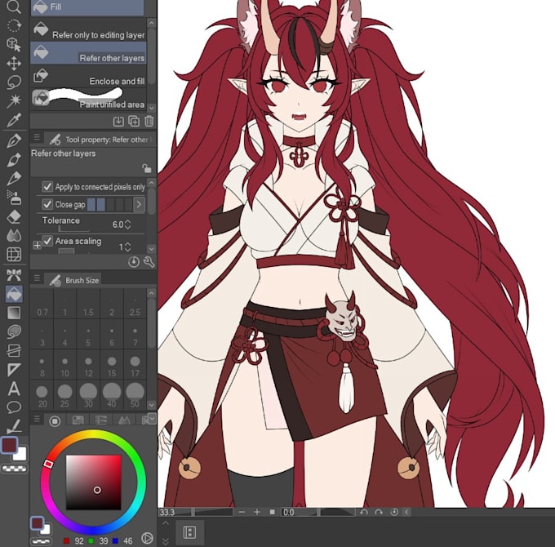
Task: Open the color wheel panel menu
Action: click(x=37, y=419)
